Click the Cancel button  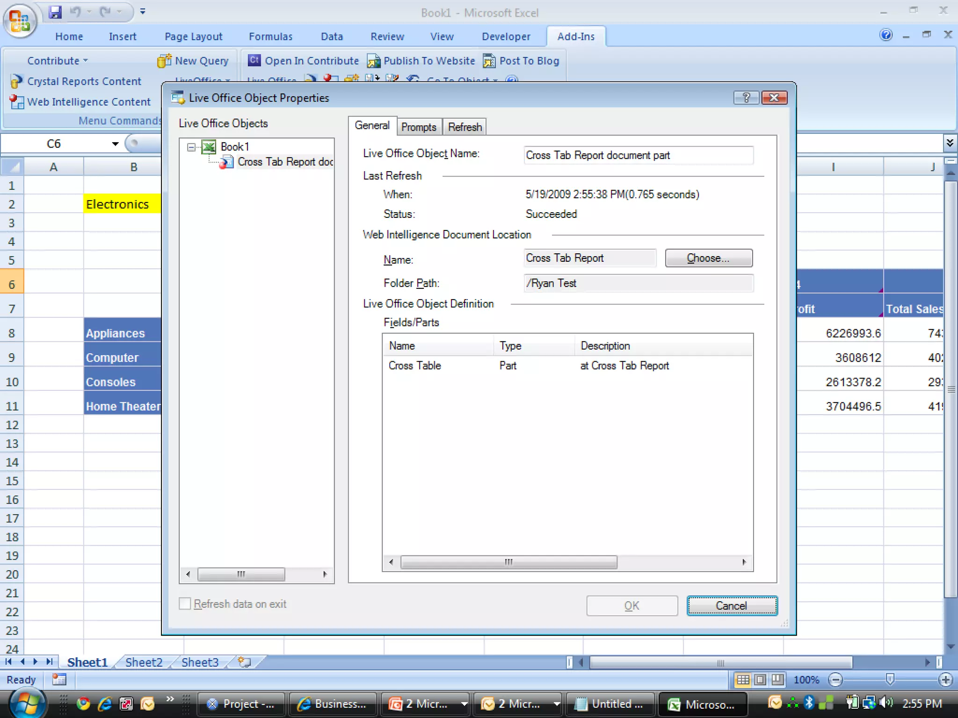(x=732, y=606)
